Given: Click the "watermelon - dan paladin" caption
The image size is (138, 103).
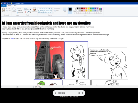Looking at the screenshot, I should (x=69, y=97).
